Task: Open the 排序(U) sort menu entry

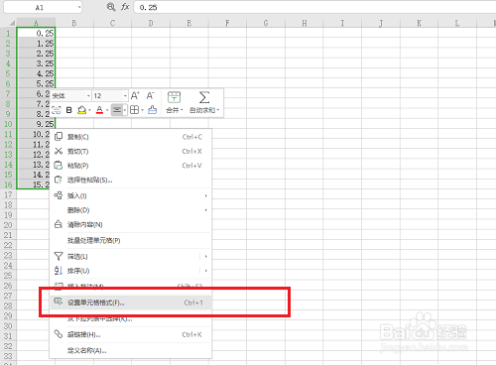Action: (131, 271)
